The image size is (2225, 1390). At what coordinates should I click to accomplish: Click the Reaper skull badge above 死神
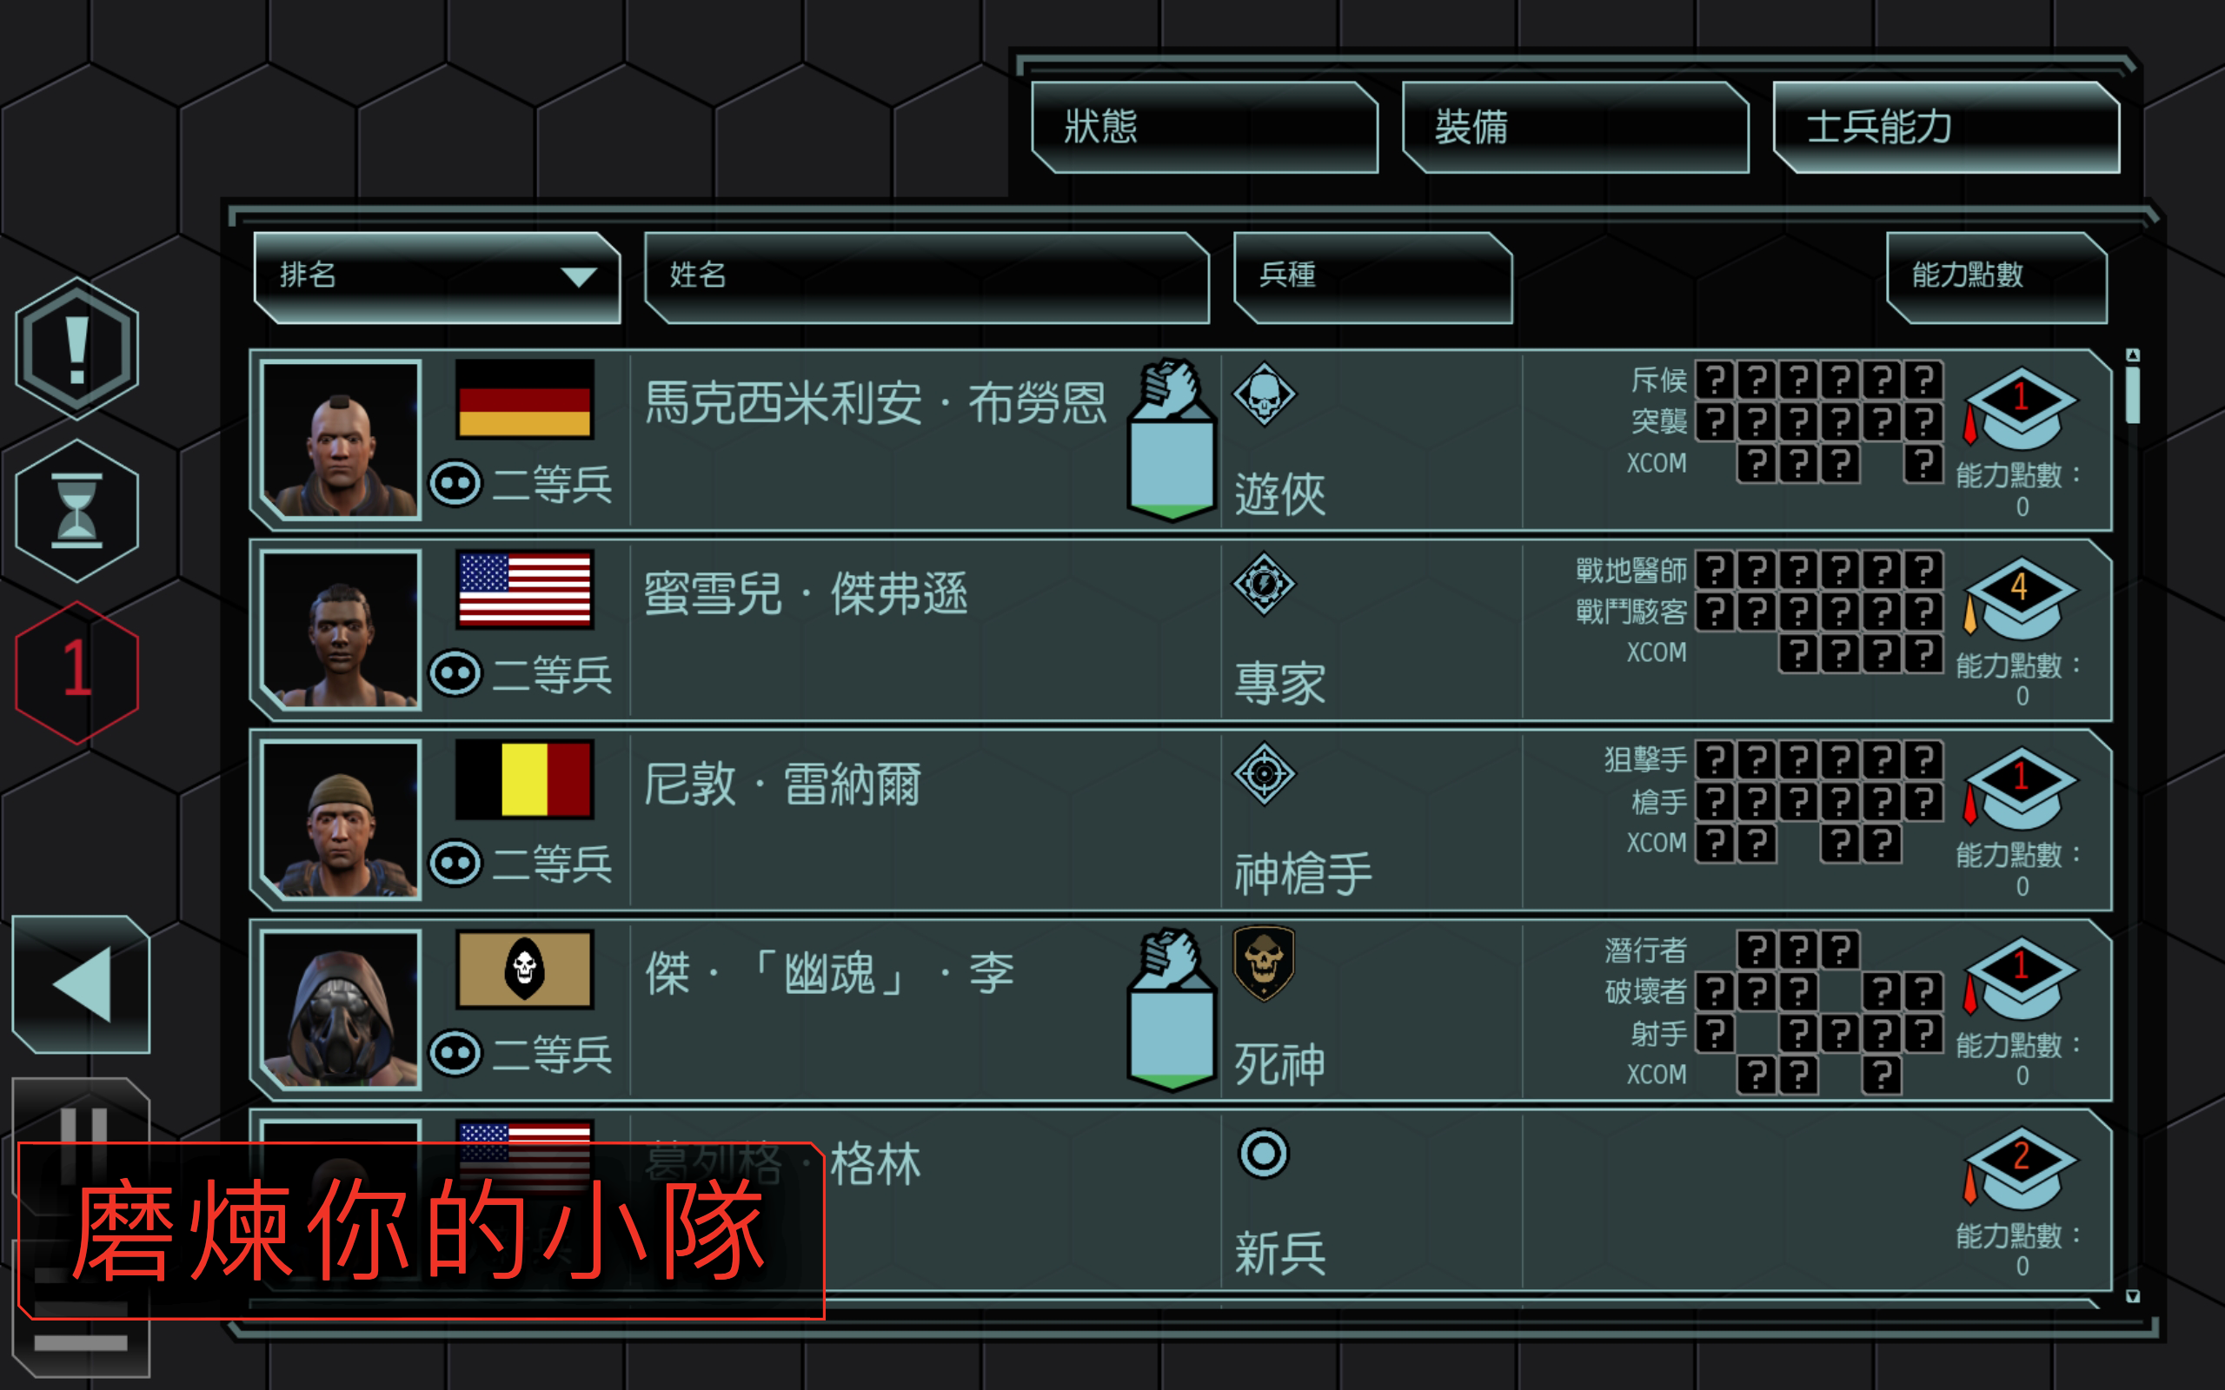[1265, 963]
